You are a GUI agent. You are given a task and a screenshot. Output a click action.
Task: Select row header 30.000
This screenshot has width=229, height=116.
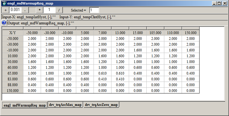12,62
